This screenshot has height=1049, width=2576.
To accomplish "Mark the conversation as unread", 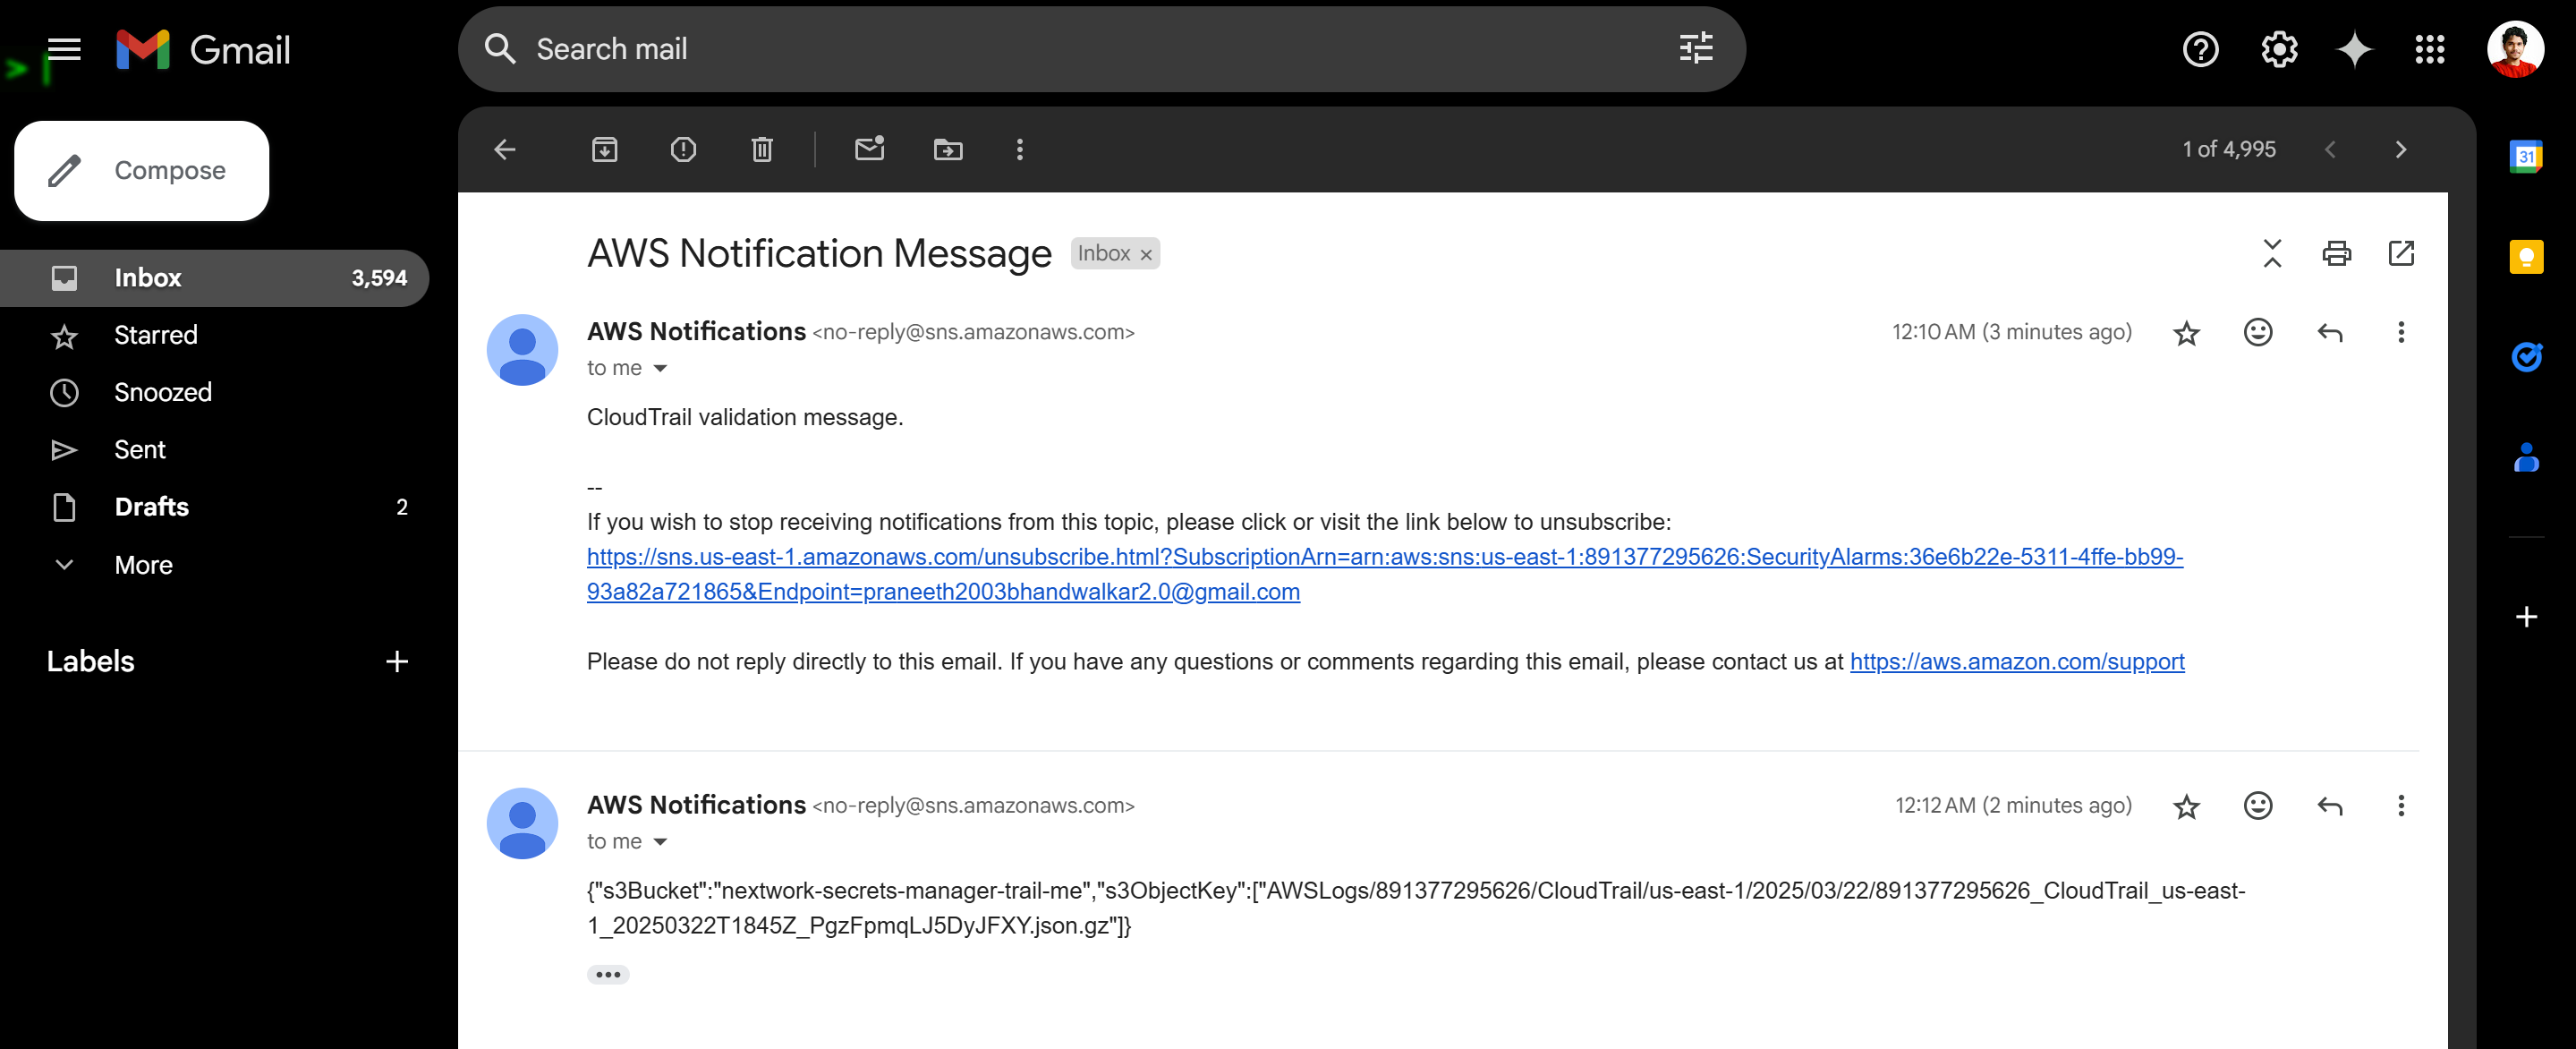I will coord(869,150).
